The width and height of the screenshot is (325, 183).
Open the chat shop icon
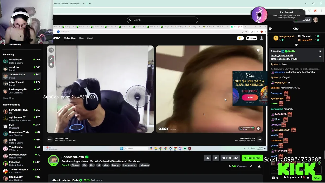[273, 178]
